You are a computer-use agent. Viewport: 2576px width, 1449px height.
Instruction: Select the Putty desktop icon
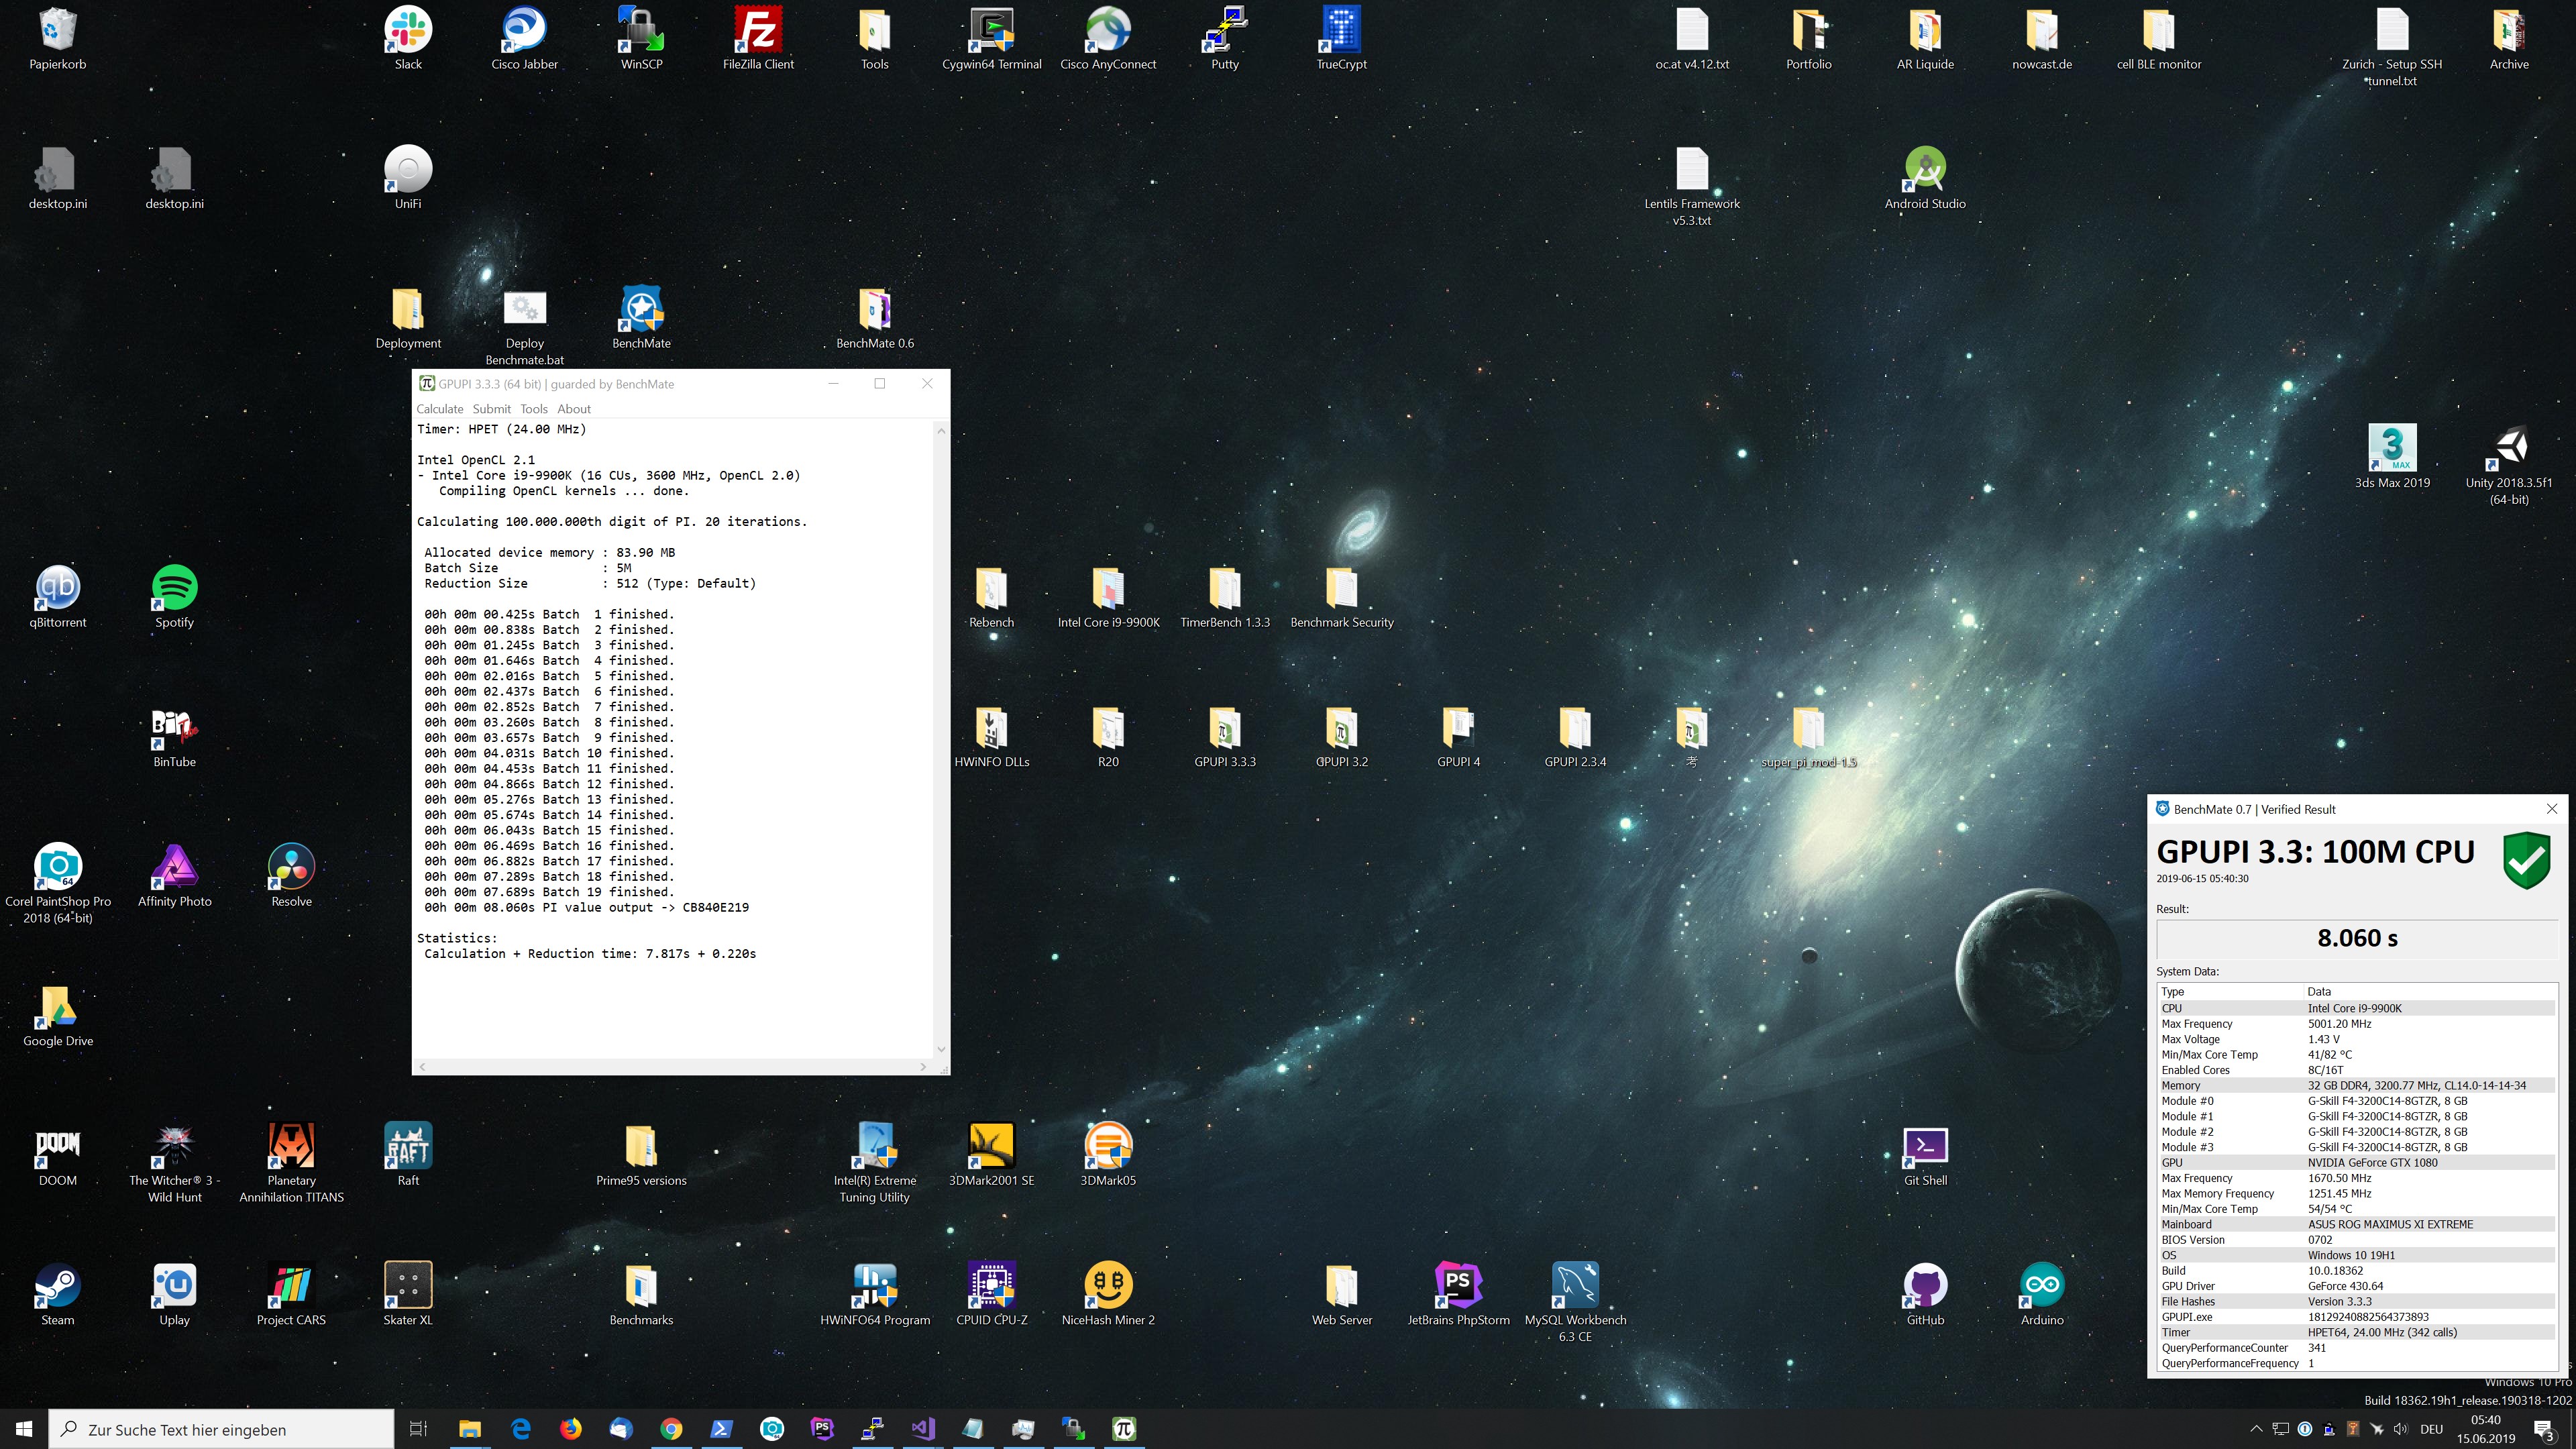point(1225,39)
